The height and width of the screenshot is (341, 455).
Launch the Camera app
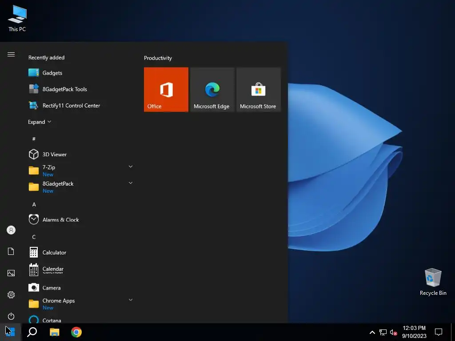(x=81, y=288)
